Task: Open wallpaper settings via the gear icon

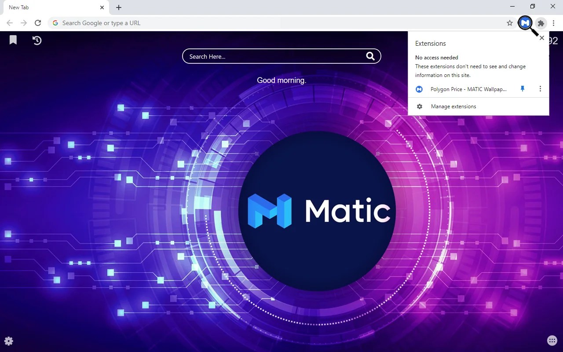Action: 9,341
